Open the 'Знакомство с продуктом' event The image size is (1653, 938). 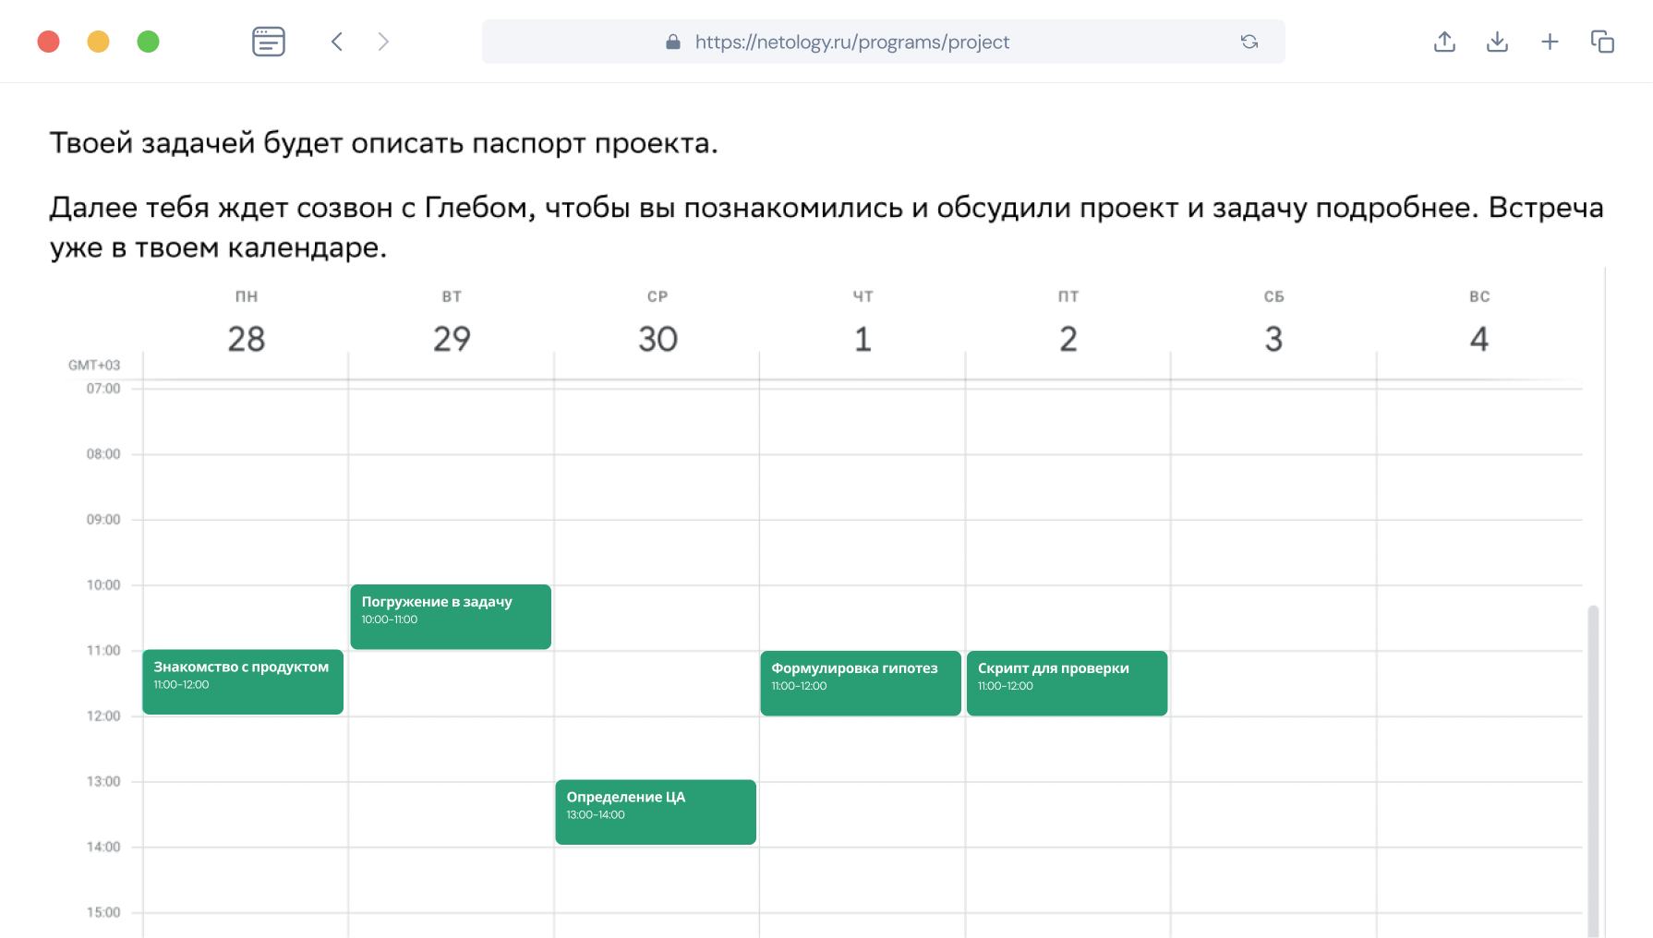tap(243, 682)
